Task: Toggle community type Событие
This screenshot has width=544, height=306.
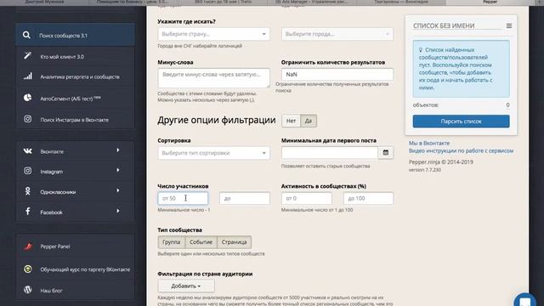Action: [x=201, y=242]
